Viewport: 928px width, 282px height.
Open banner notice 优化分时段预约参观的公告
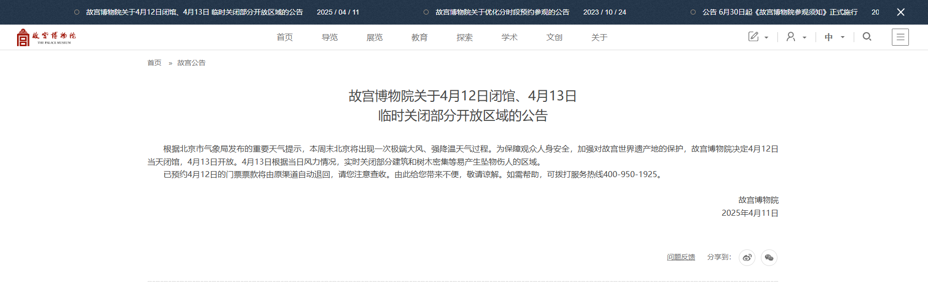(502, 12)
